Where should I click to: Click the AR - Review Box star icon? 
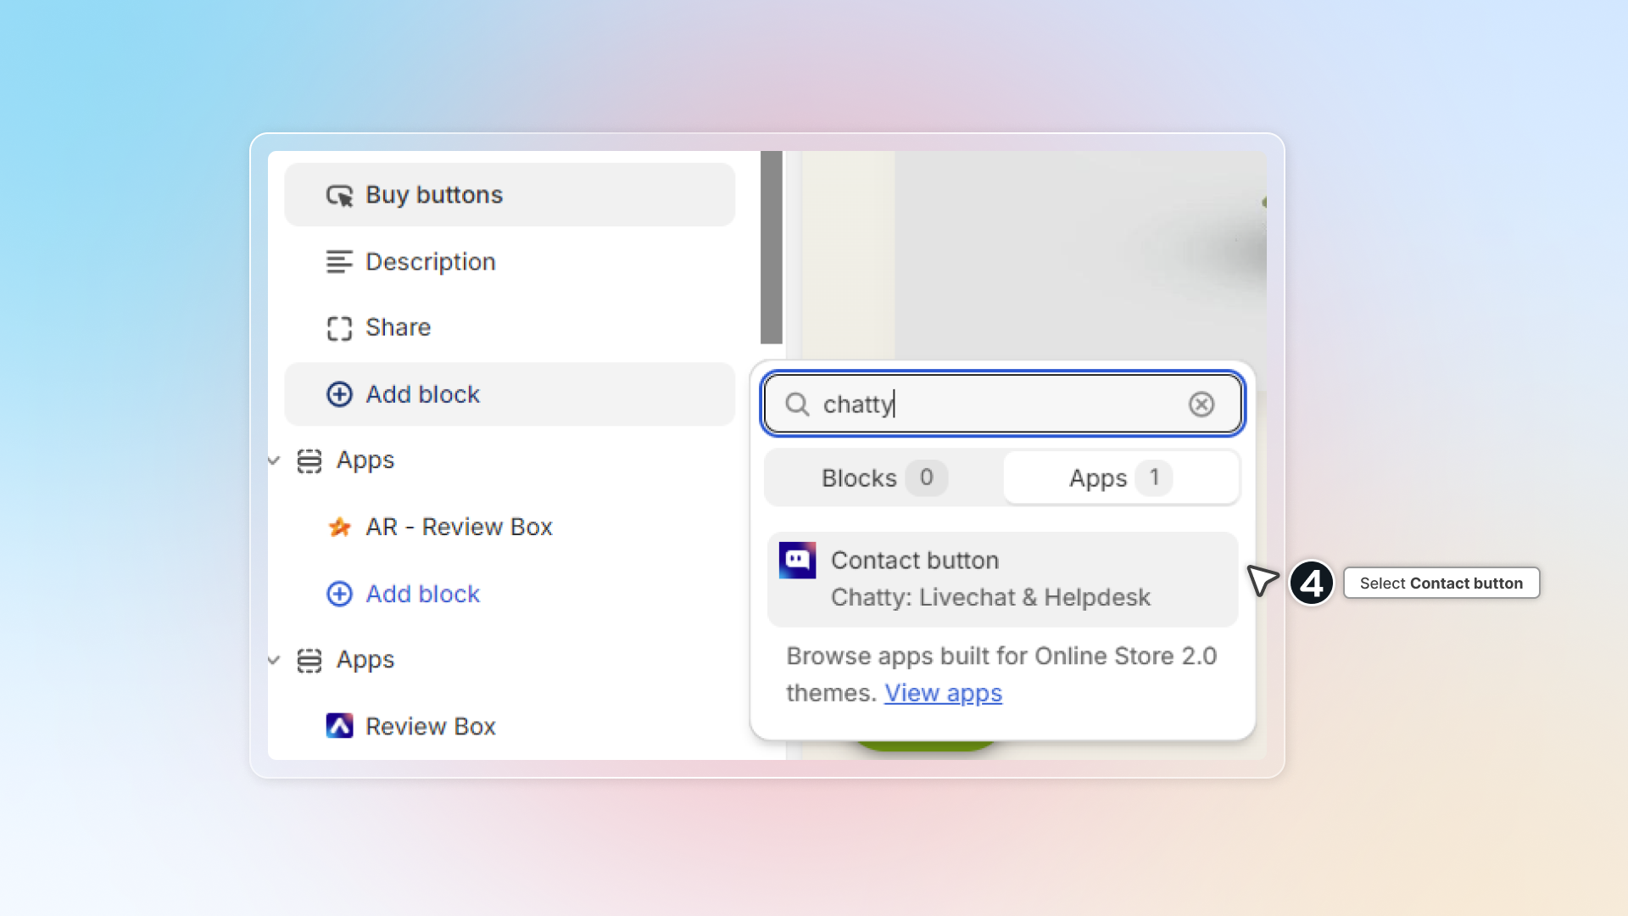[339, 528]
